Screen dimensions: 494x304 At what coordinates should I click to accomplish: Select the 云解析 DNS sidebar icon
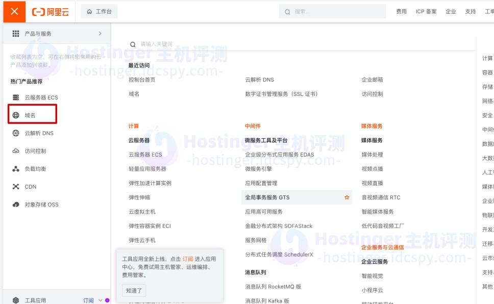click(16, 133)
